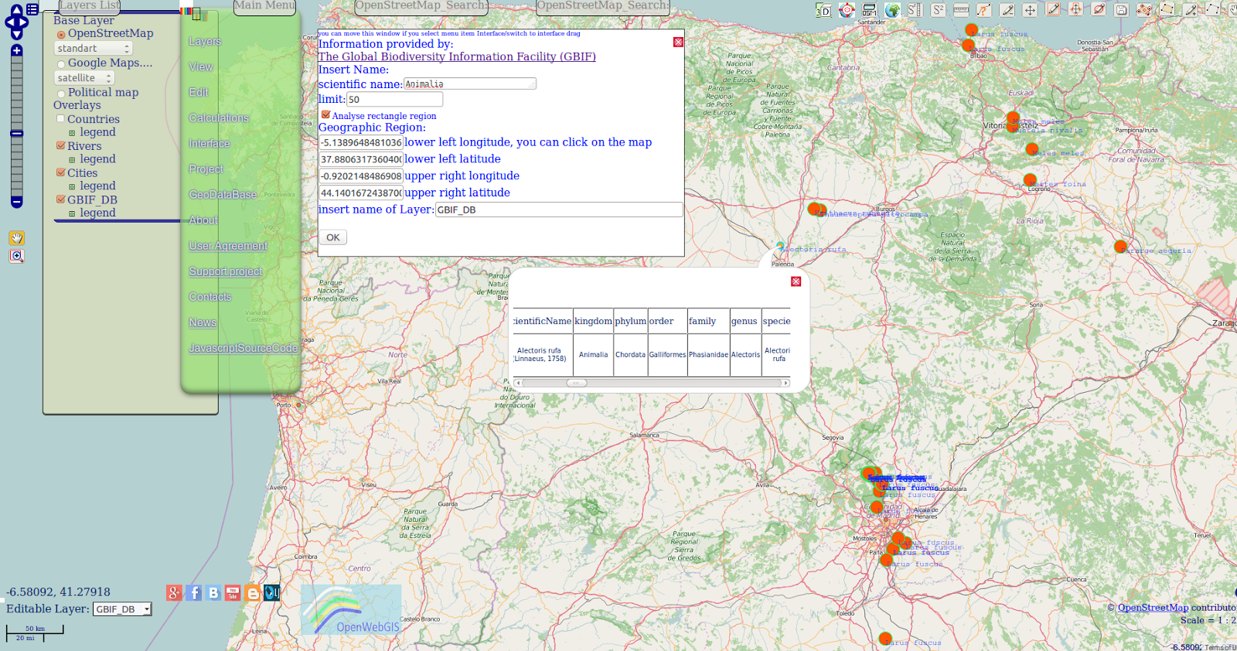Open the OSM data tool
The width and height of the screenshot is (1237, 651).
point(870,10)
